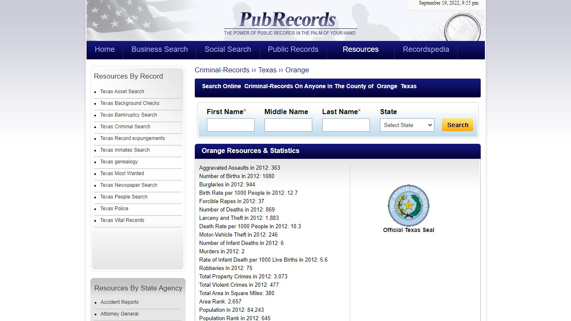Screen dimensions: 571x321
Task: Open Public Records navigation item
Action: (x=293, y=49)
